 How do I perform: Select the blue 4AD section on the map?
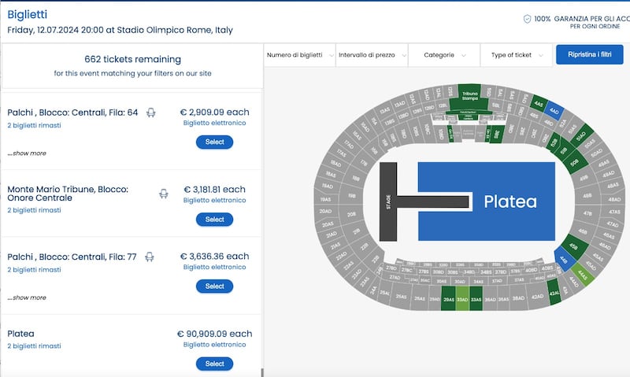(x=554, y=111)
